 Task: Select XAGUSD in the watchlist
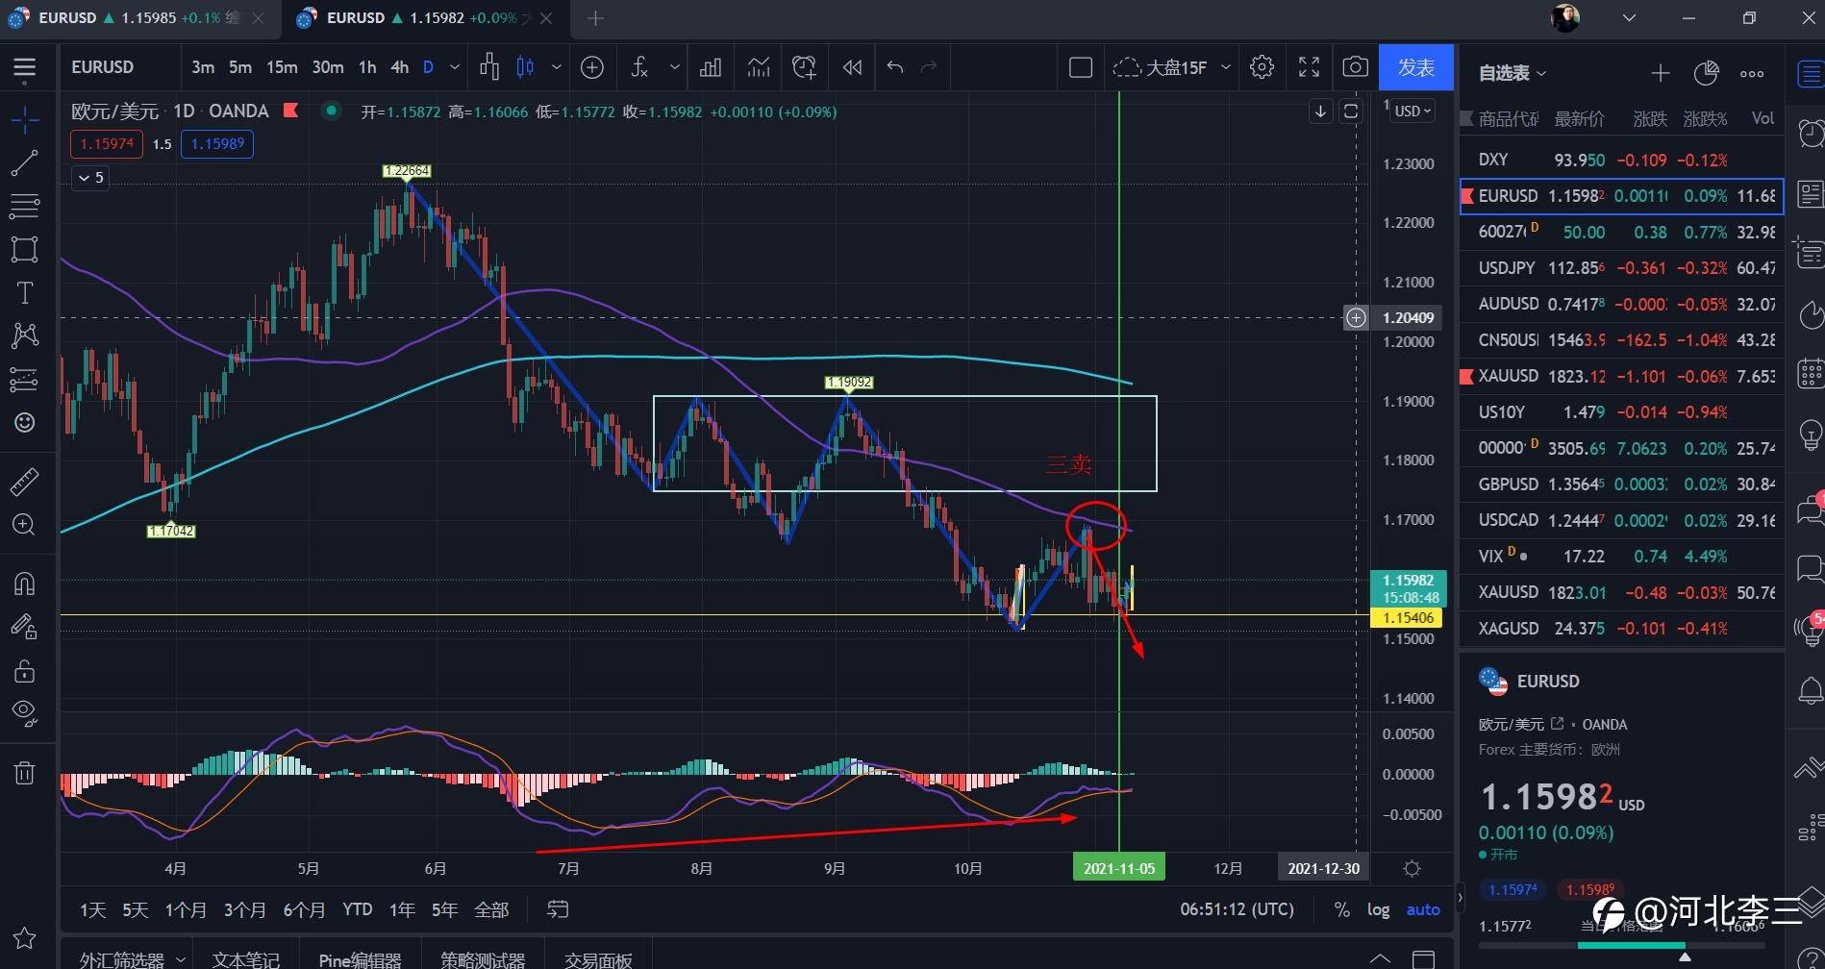click(1621, 629)
